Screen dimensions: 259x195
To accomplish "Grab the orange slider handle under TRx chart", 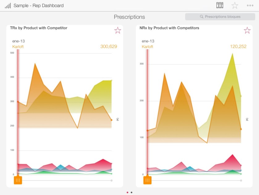I will 18,180.
